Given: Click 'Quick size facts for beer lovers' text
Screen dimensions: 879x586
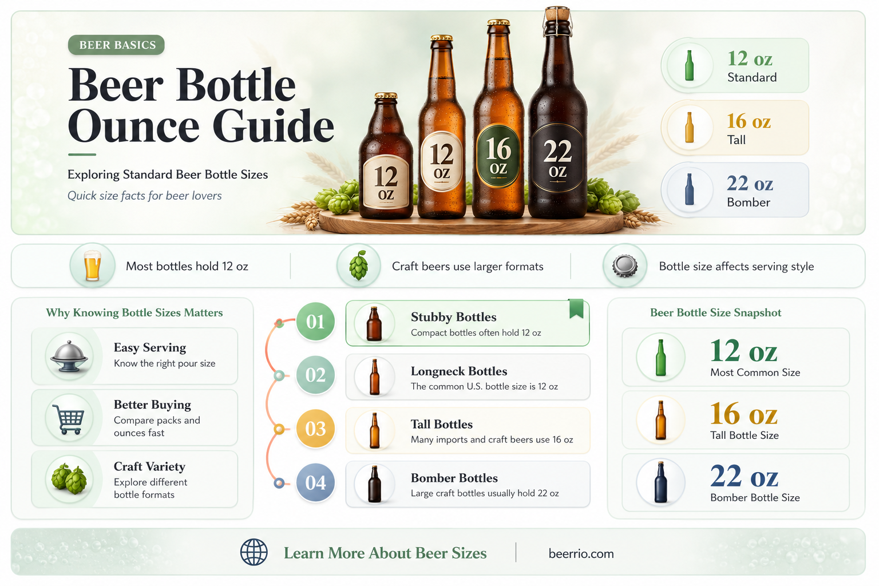Looking at the screenshot, I should [x=145, y=196].
